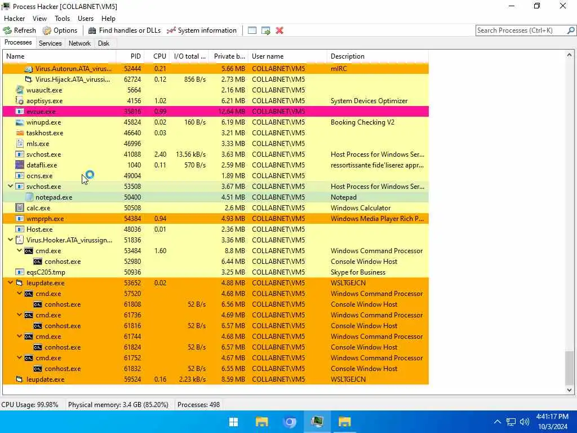The image size is (577, 433).
Task: Collapse cmd.exe PID 61744 node
Action: pyautogui.click(x=19, y=336)
